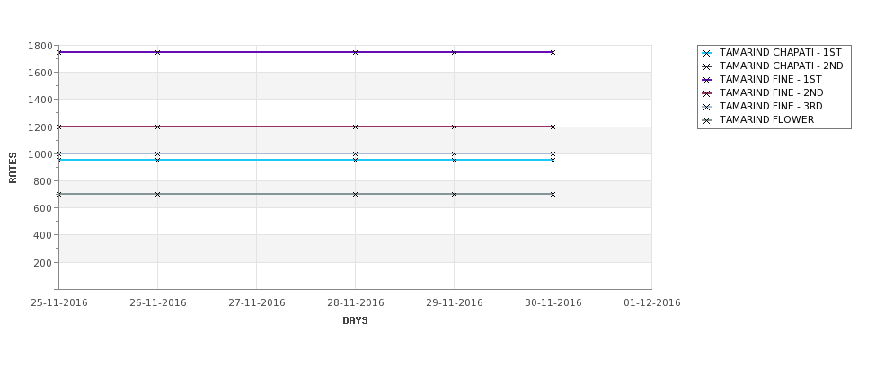Click the RATES axis title
876x385 pixels.
click(x=13, y=167)
